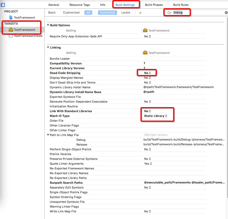Click the add build setting plus icon
Image resolution: width=228 pixels, height=219 pixels.
coord(140,13)
